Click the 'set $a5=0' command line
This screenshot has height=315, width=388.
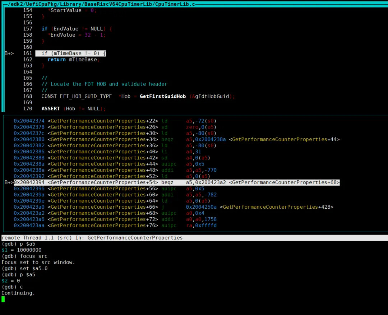tap(25, 268)
